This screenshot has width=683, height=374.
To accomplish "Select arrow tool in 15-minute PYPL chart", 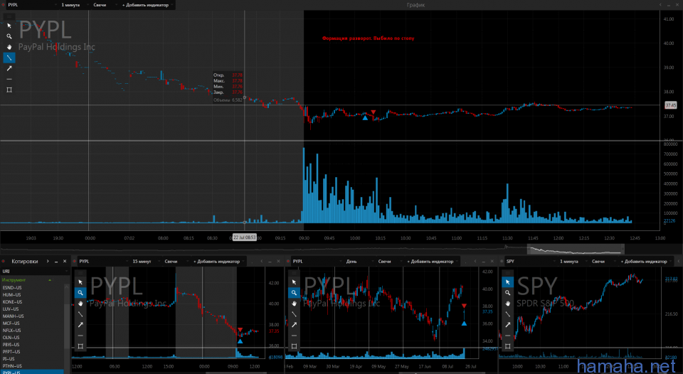I will 80,325.
